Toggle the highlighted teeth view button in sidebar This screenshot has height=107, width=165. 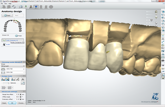(x=163, y=75)
